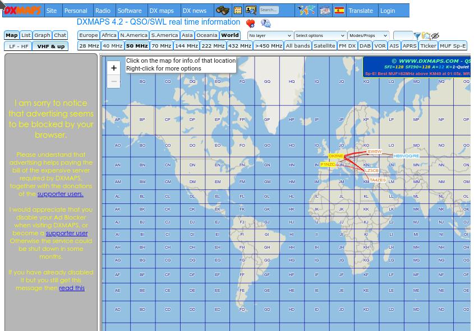
Task: Choose the 222 MHz band
Action: pos(213,46)
